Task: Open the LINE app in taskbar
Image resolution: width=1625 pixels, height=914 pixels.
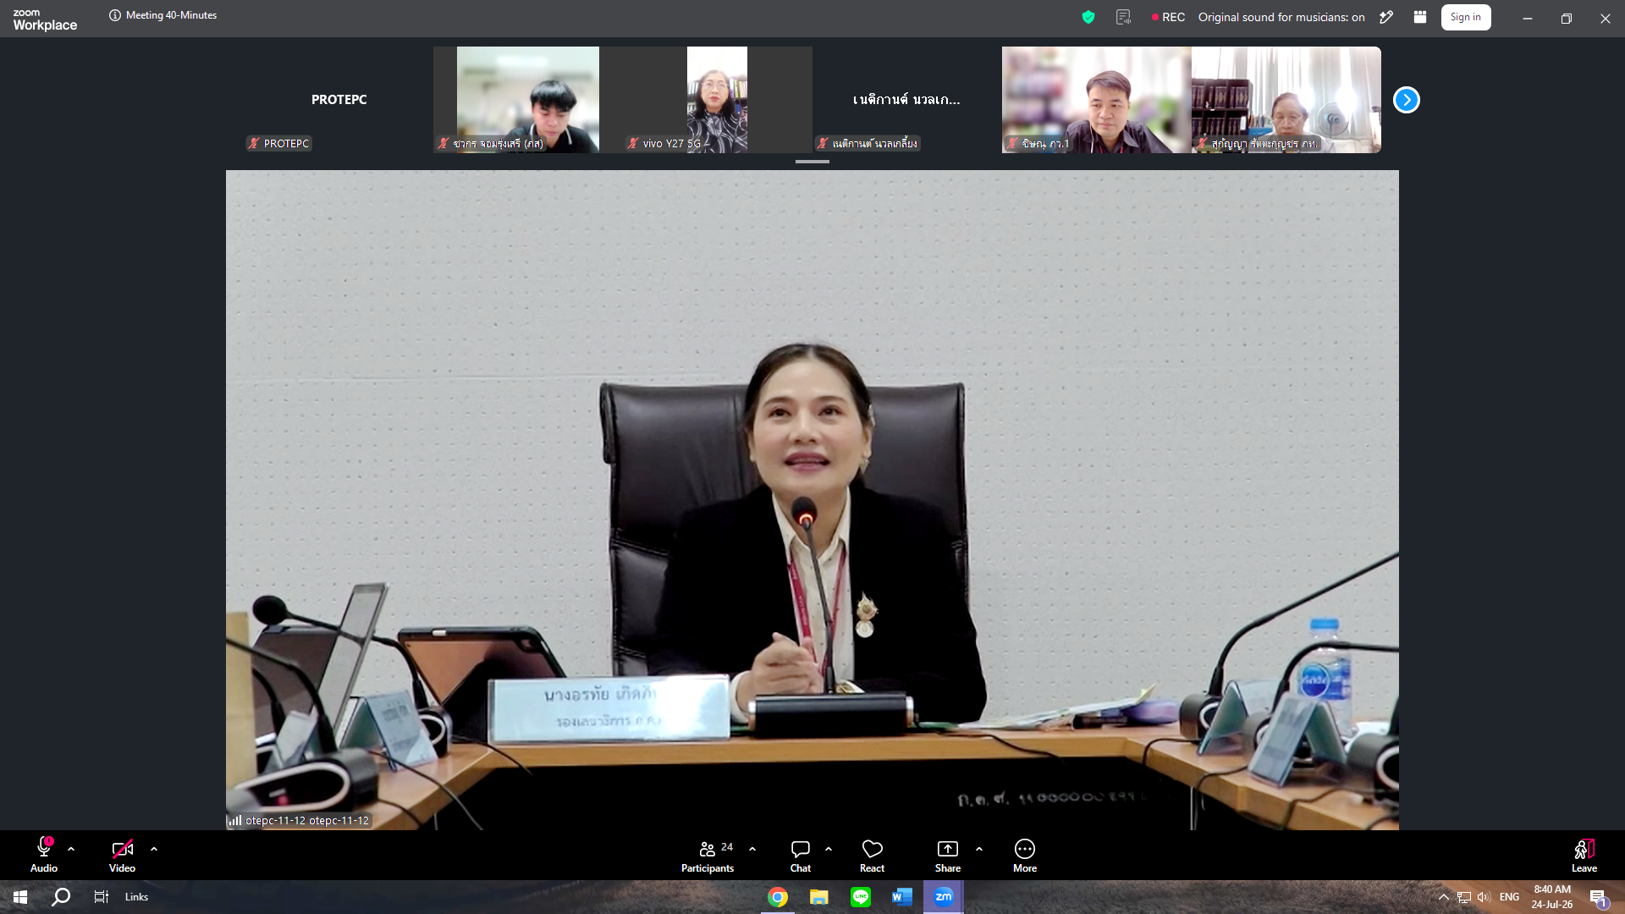Action: click(x=861, y=897)
